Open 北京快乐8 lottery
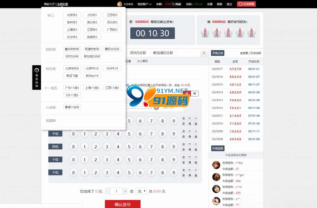Viewport: 317px width, 208px height. [x=72, y=68]
